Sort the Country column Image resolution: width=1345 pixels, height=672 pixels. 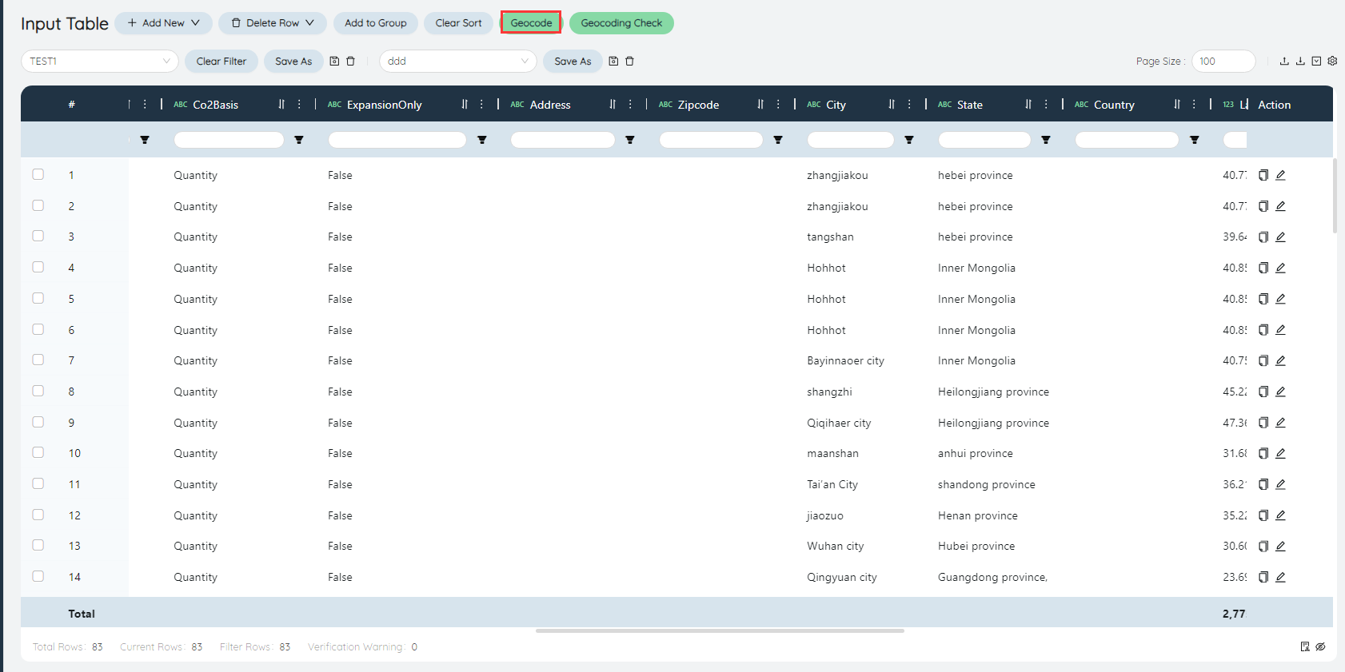pyautogui.click(x=1177, y=104)
